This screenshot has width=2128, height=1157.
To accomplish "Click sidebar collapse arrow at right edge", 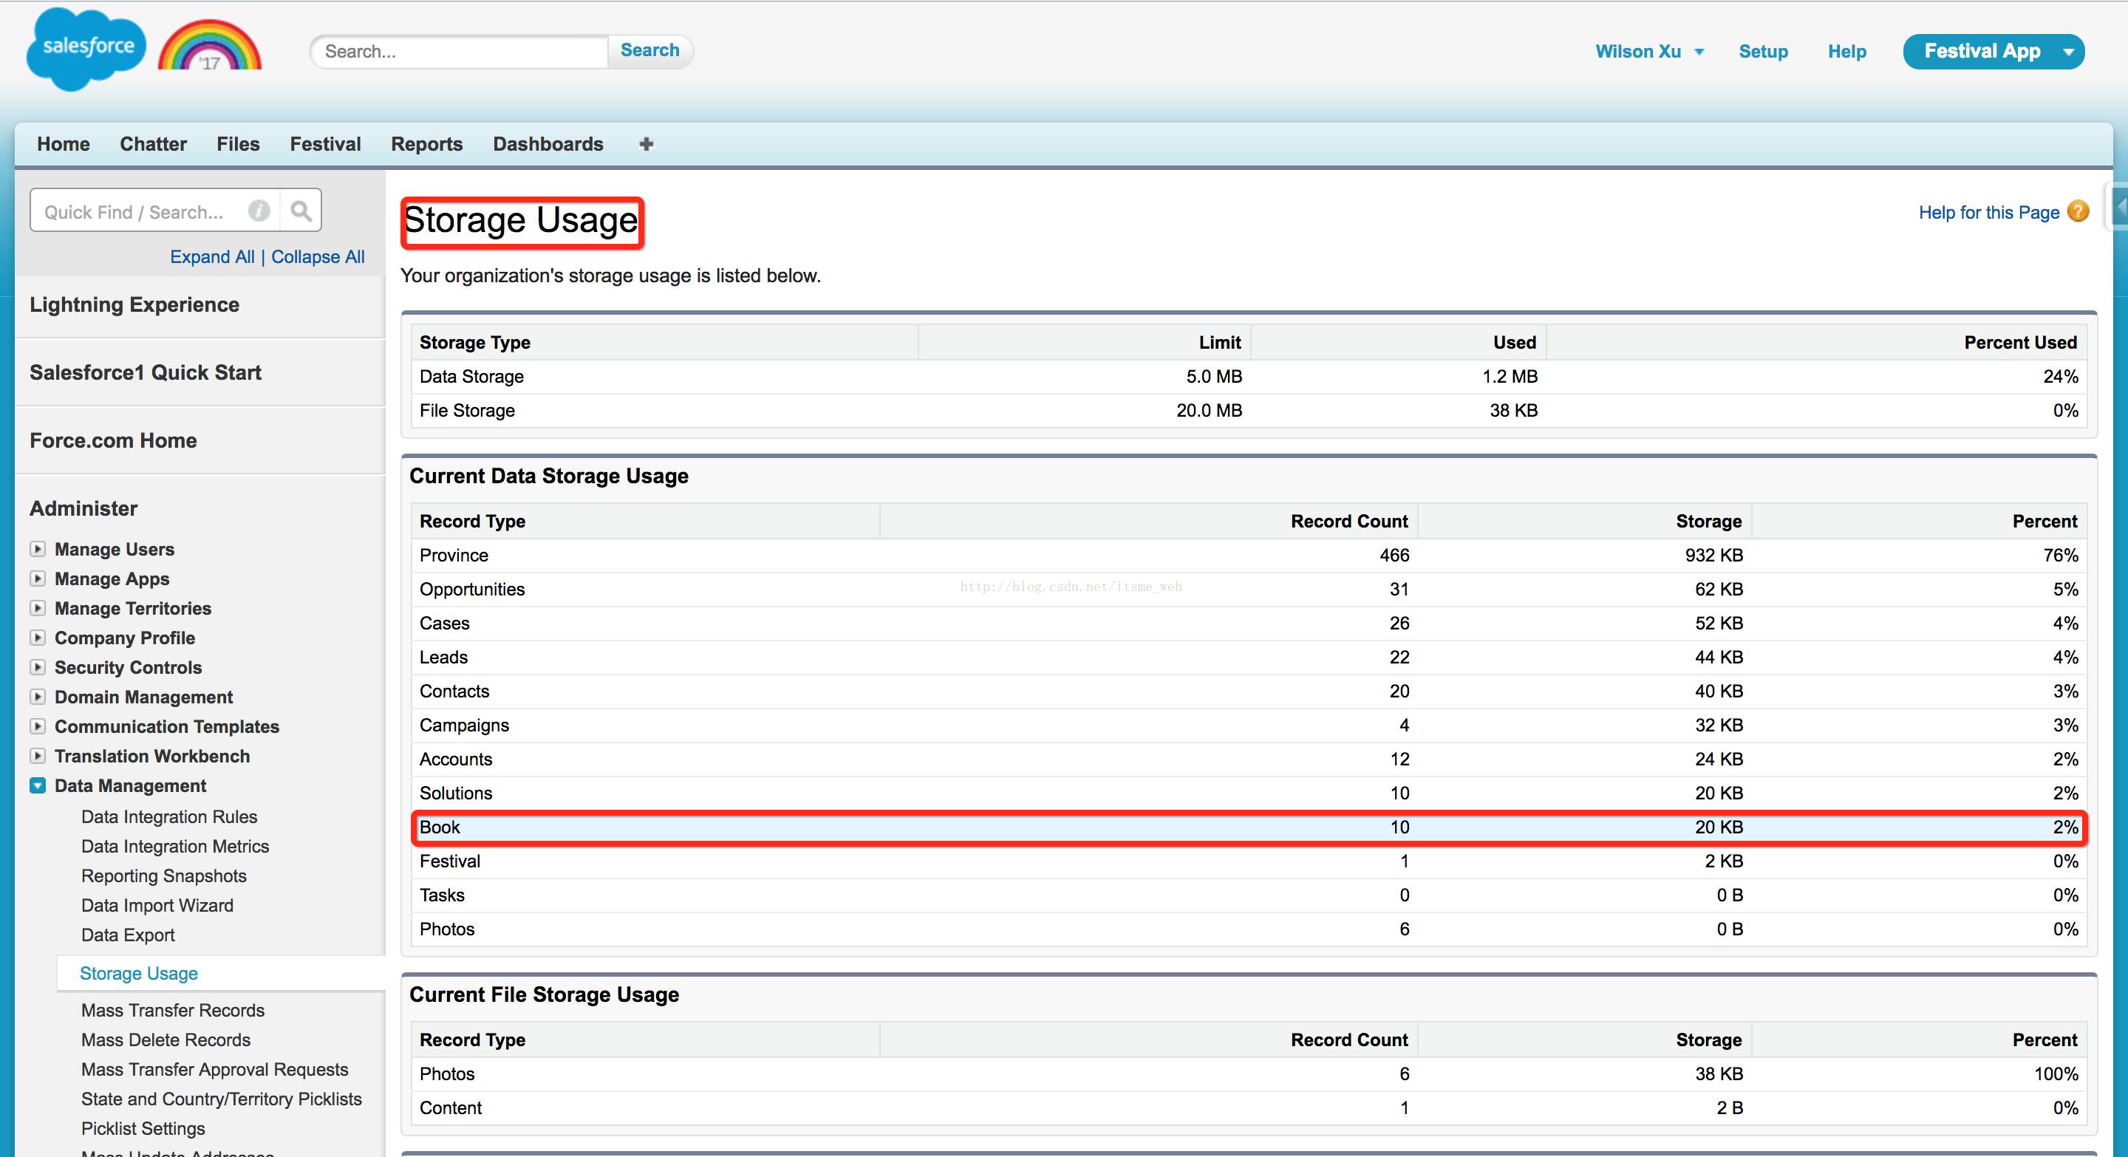I will 2120,206.
